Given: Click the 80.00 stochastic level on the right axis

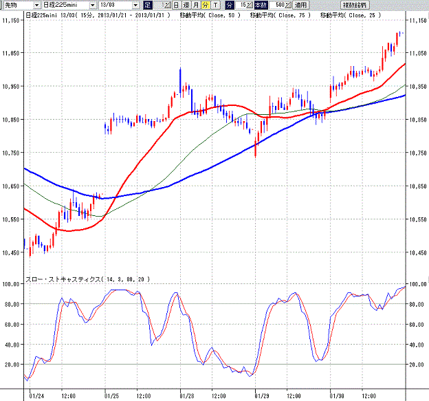Looking at the screenshot, I should point(417,304).
